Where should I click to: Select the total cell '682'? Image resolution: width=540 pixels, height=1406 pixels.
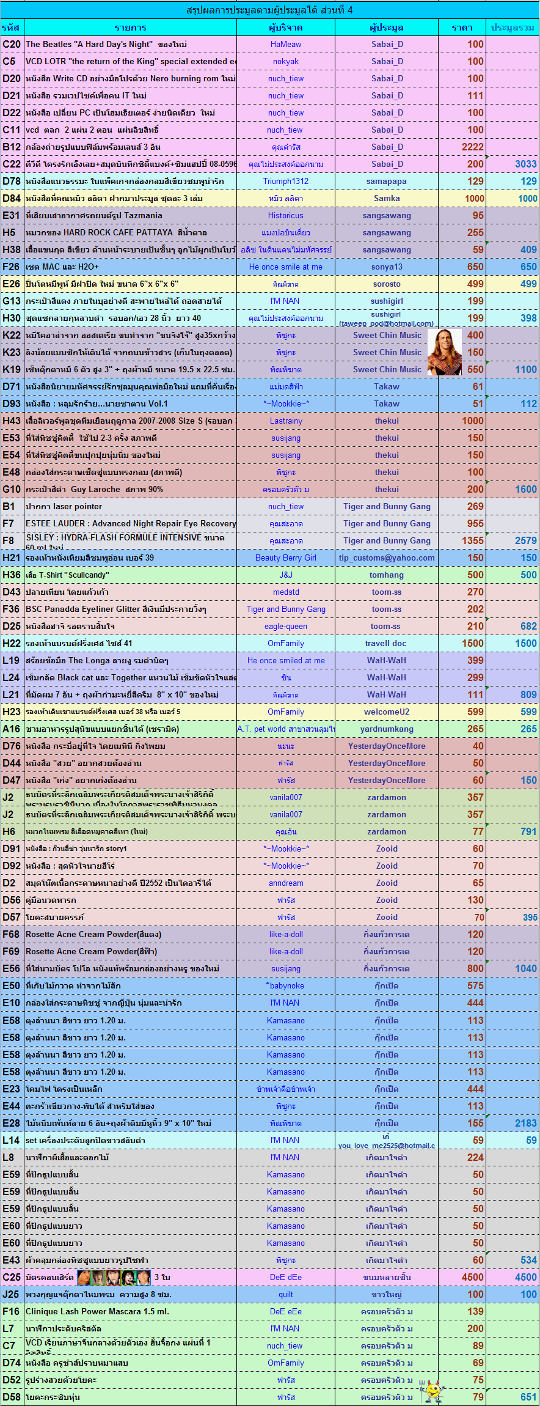tap(513, 626)
